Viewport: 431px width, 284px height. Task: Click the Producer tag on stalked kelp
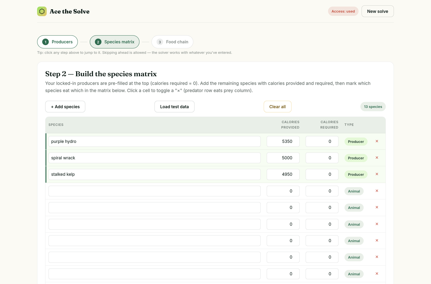coord(356,175)
